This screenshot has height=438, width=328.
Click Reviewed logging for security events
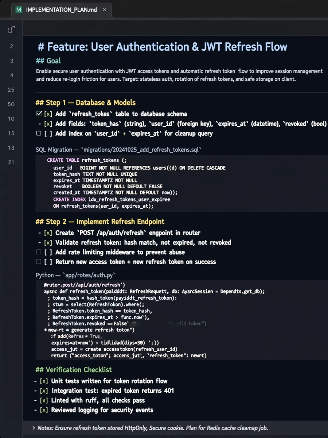coord(94,410)
